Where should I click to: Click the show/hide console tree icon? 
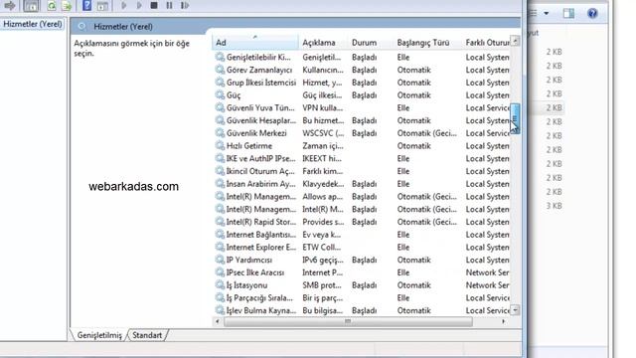pyautogui.click(x=31, y=6)
